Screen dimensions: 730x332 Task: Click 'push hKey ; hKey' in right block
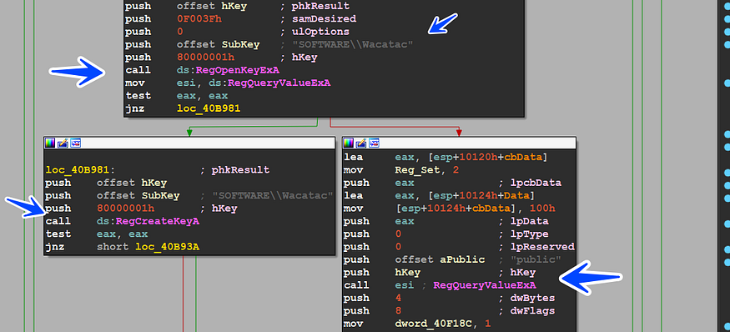click(440, 273)
